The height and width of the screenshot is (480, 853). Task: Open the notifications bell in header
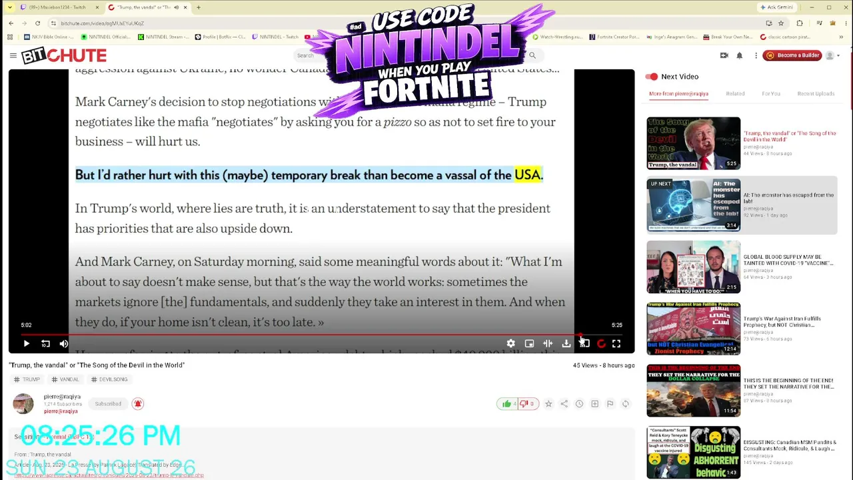(739, 55)
